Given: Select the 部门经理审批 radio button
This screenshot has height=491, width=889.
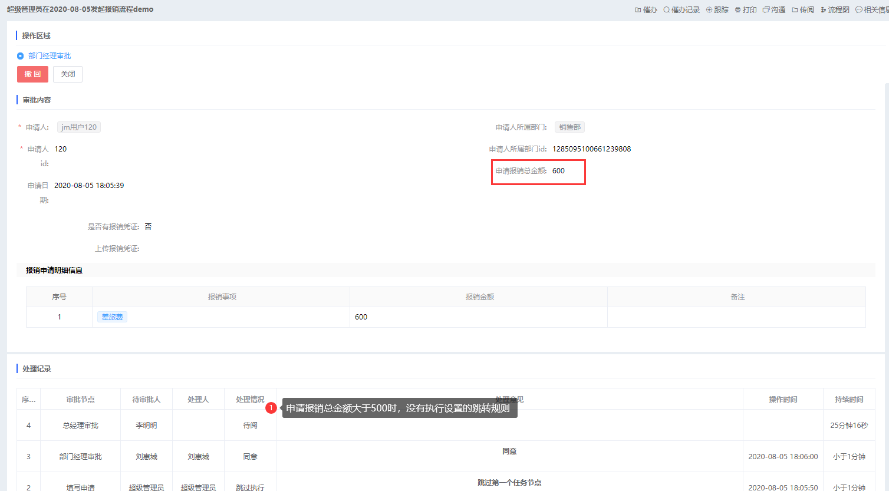Looking at the screenshot, I should [x=21, y=56].
